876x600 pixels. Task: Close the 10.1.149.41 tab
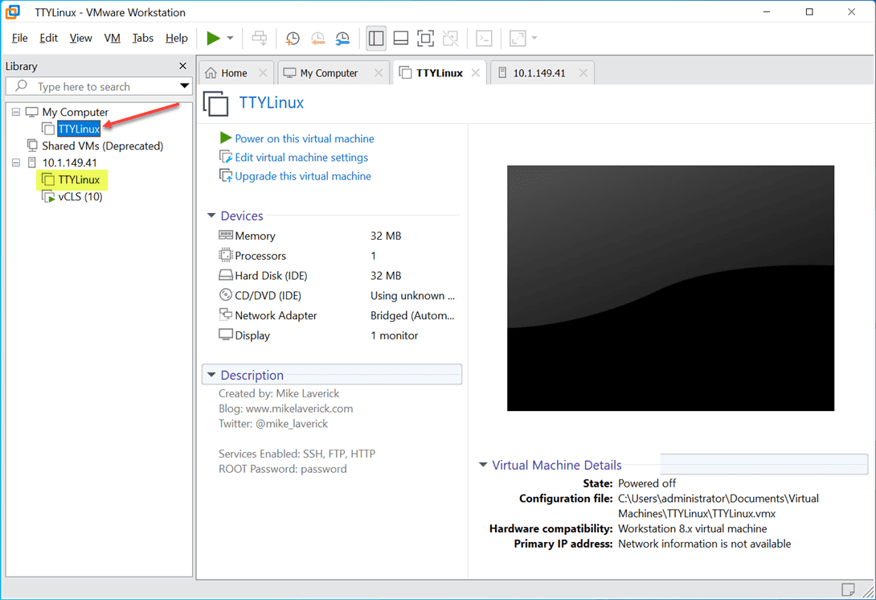click(x=583, y=73)
